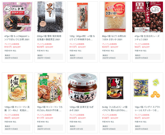Select the 和風おろし noodle sauce image
Image resolution: width=165 pixels, height=135 pixels.
(x=17, y=88)
